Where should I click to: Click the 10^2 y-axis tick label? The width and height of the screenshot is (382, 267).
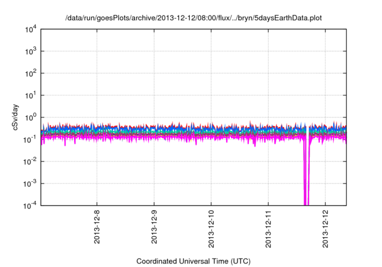[x=30, y=73]
